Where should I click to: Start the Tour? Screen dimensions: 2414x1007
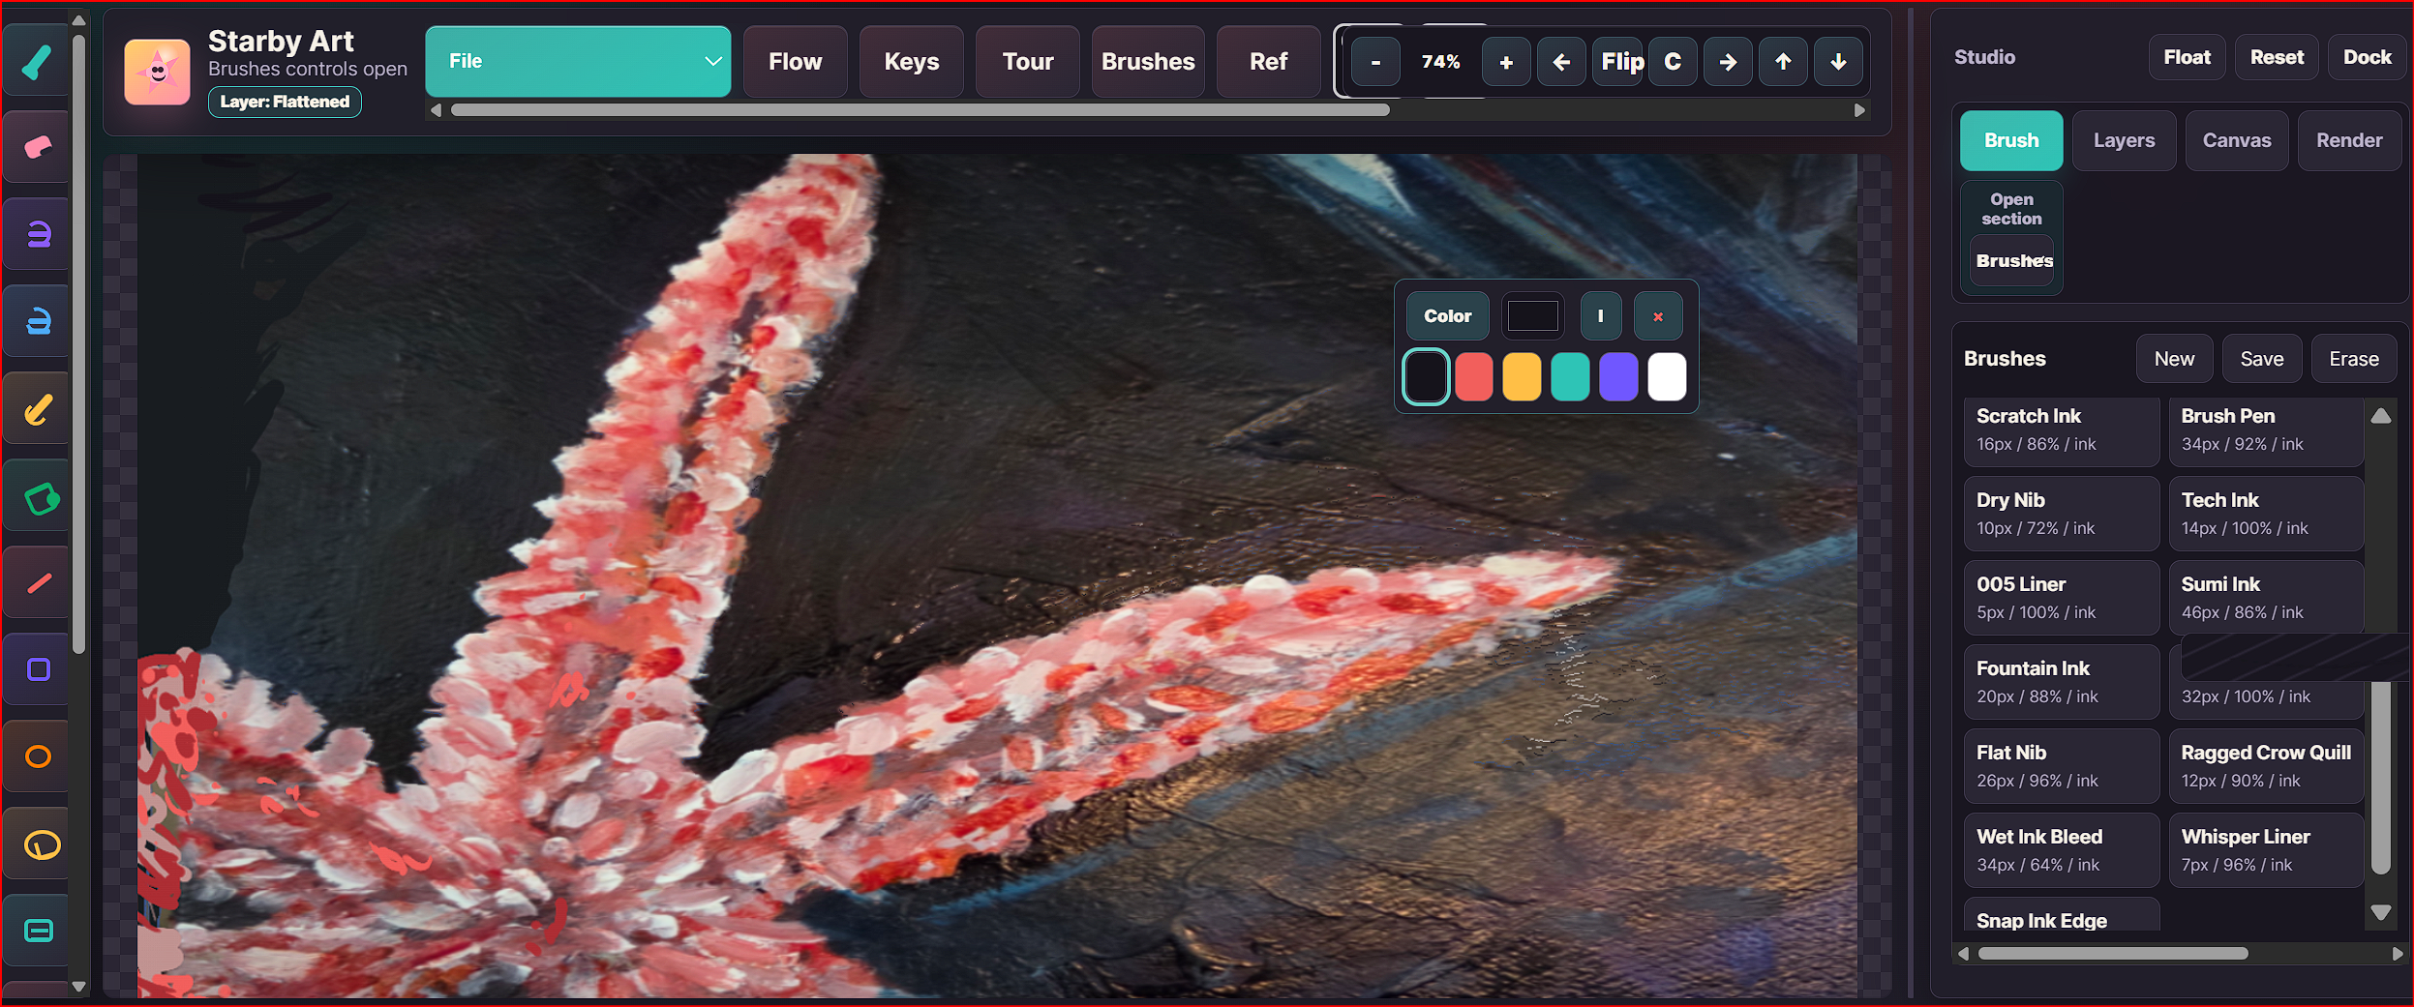[1028, 61]
